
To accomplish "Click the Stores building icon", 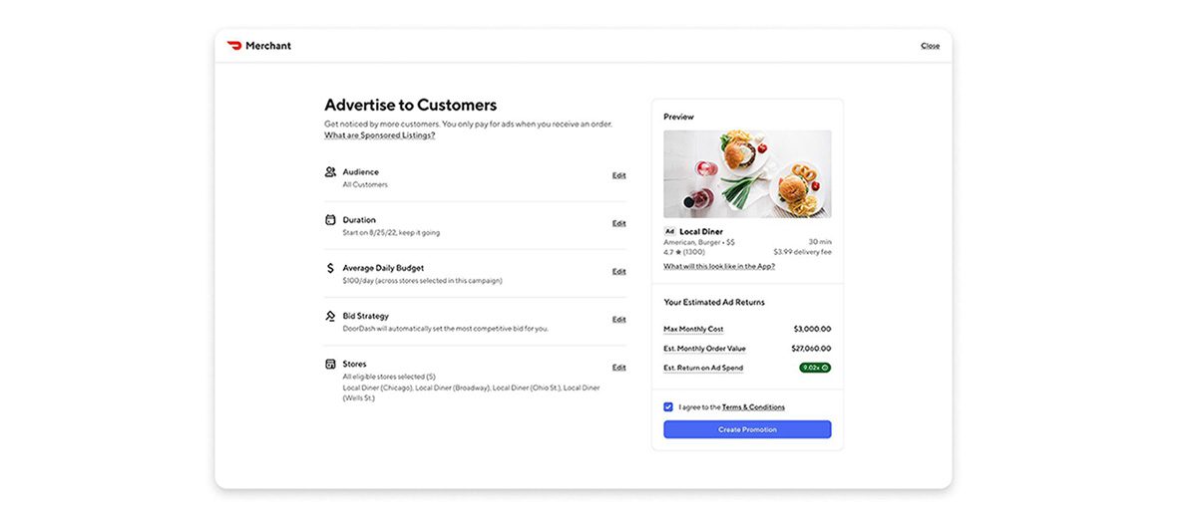I will pyautogui.click(x=330, y=365).
